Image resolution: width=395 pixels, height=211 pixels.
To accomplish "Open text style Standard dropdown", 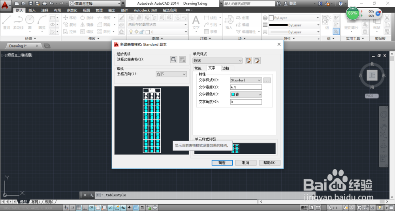I will [246, 80].
